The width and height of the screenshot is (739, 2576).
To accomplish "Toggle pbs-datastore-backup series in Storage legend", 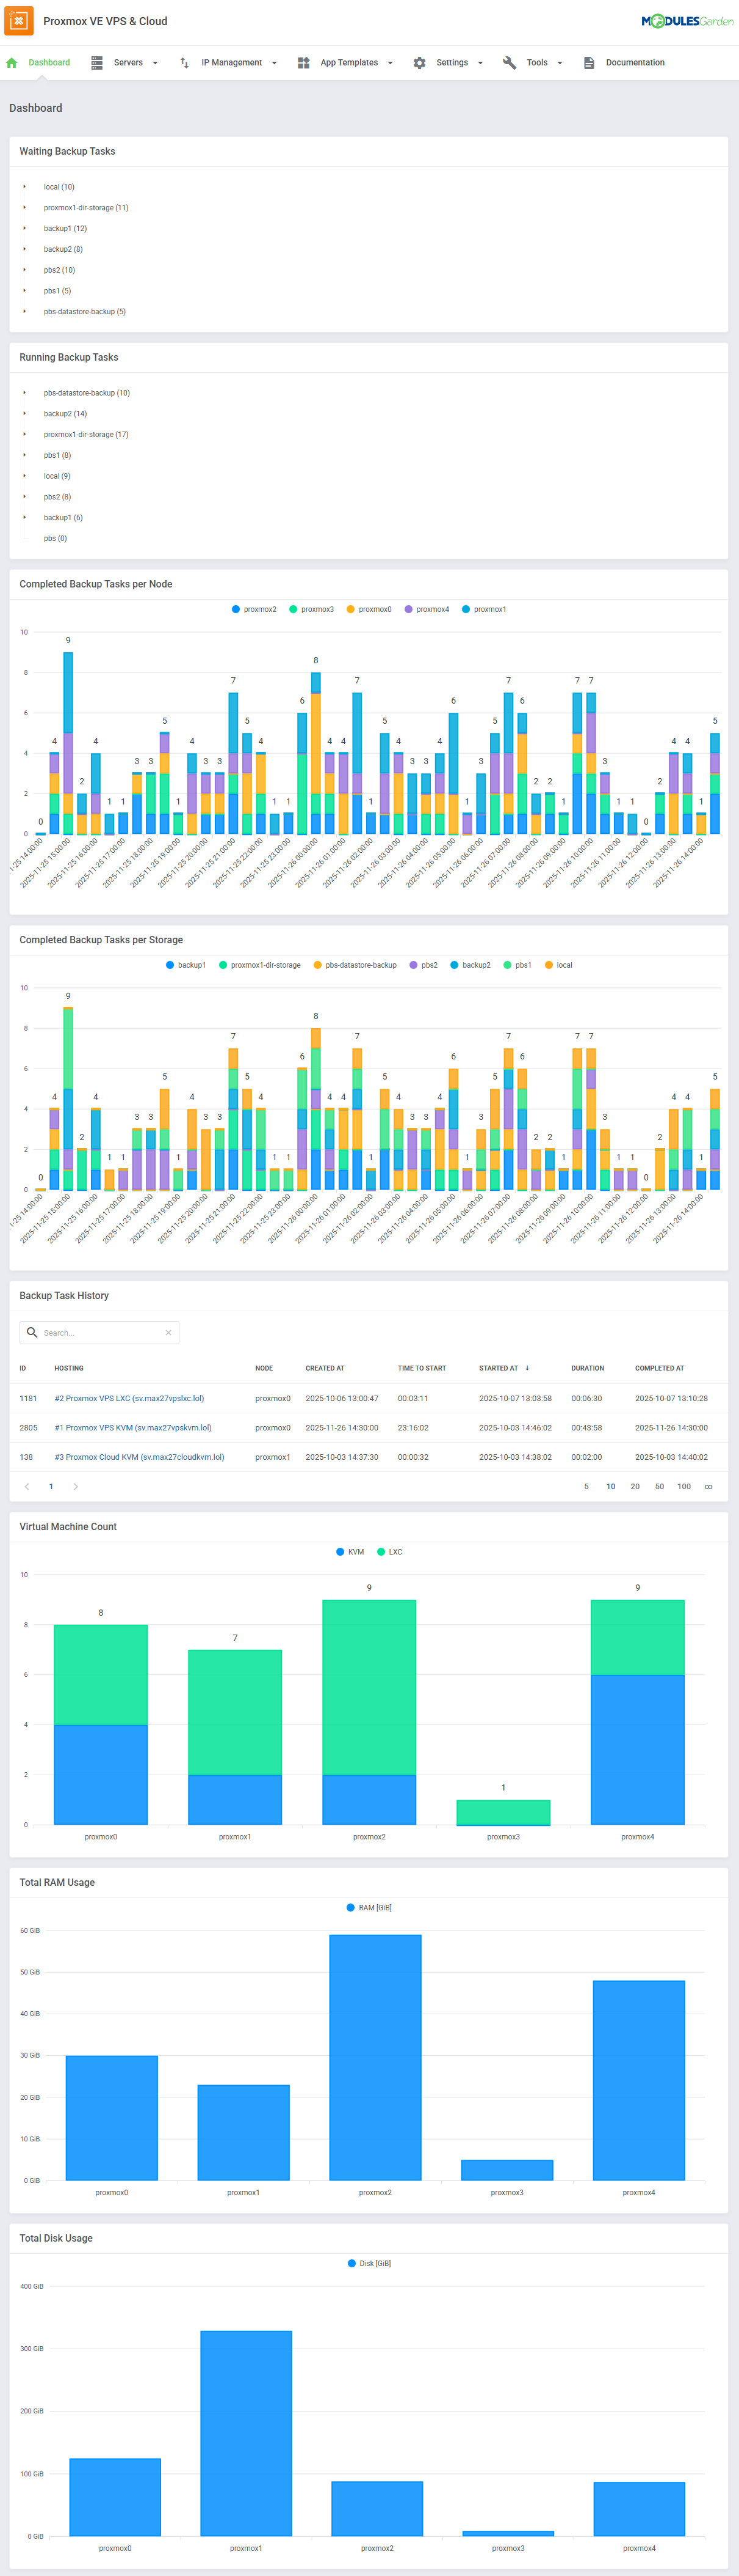I will pos(355,965).
